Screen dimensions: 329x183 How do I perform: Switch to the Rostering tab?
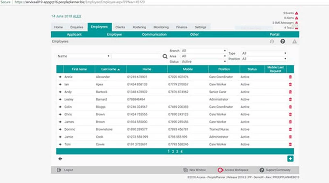139,27
